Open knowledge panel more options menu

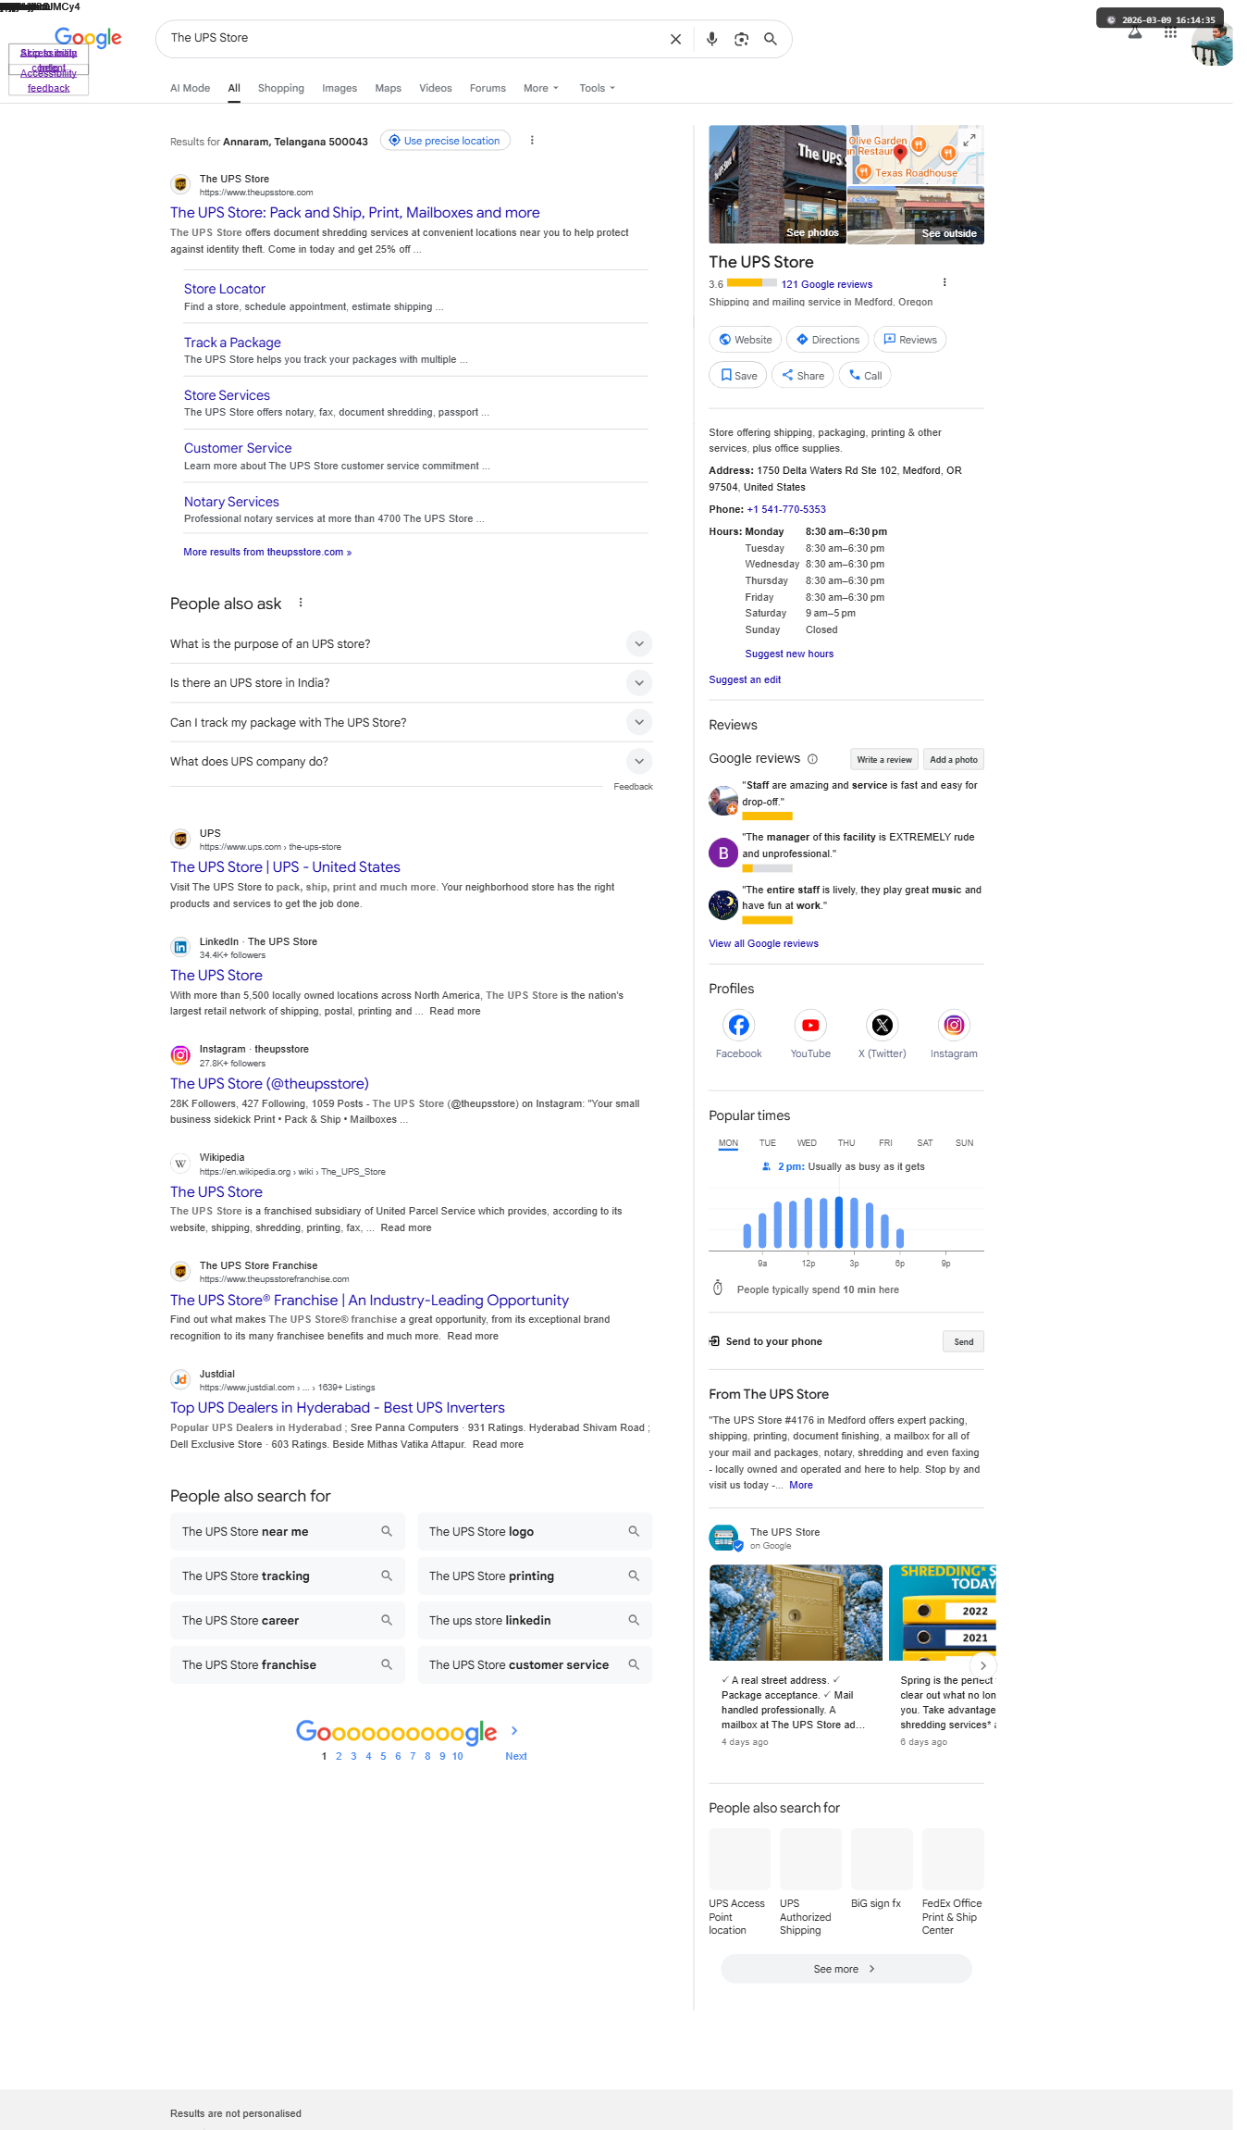click(944, 282)
